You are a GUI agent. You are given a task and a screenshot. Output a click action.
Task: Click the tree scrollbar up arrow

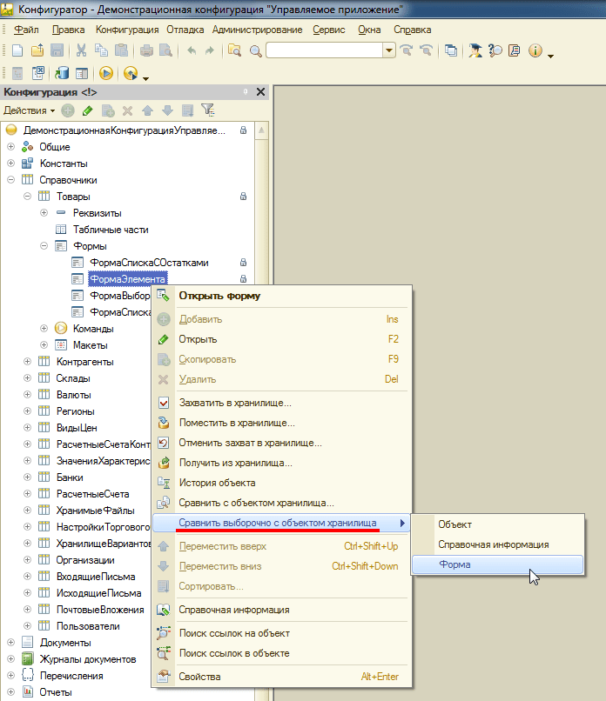(x=261, y=130)
